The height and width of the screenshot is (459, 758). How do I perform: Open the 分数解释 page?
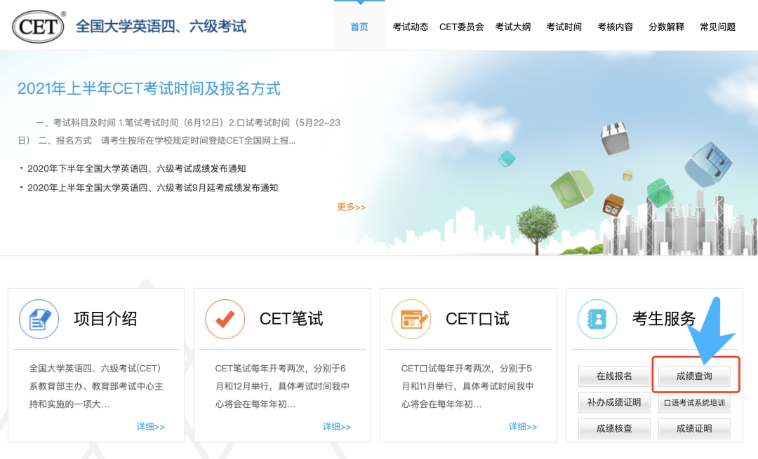pos(667,27)
